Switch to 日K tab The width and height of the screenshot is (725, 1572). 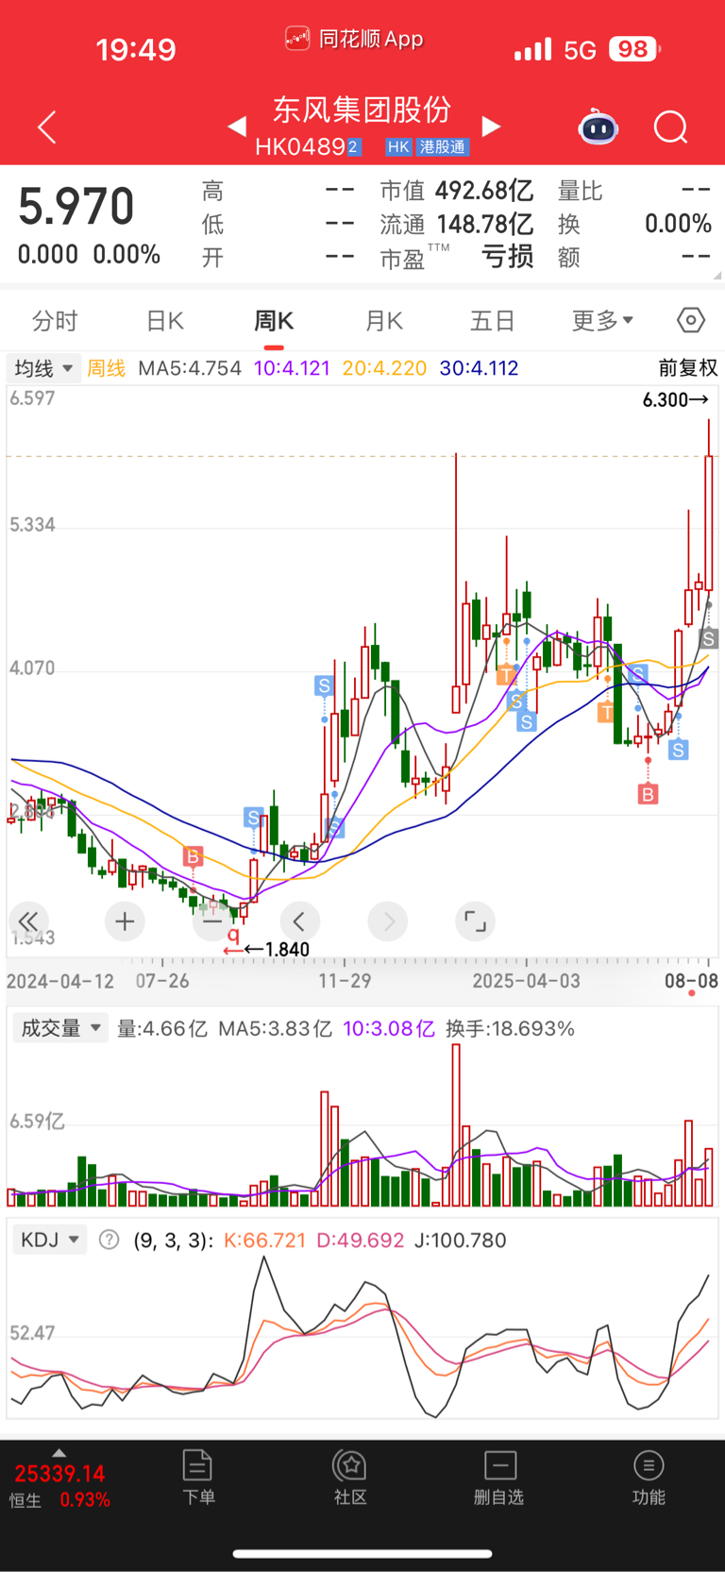164,321
